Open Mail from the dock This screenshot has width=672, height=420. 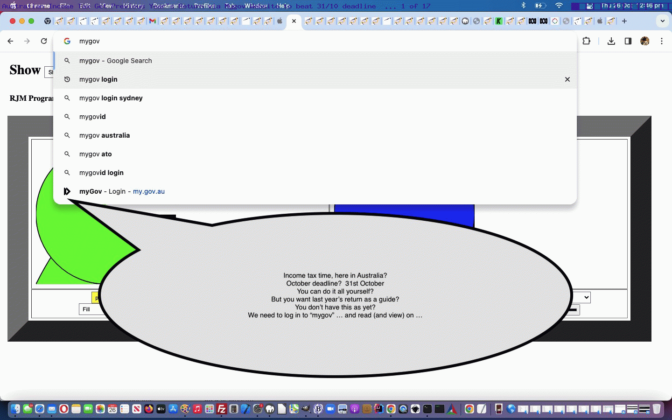pos(52,409)
